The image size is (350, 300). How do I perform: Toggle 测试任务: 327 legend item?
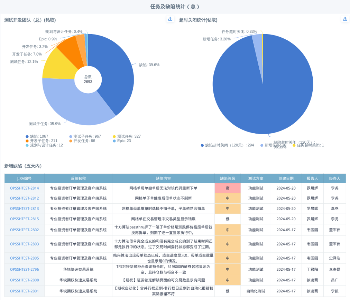click(x=127, y=136)
